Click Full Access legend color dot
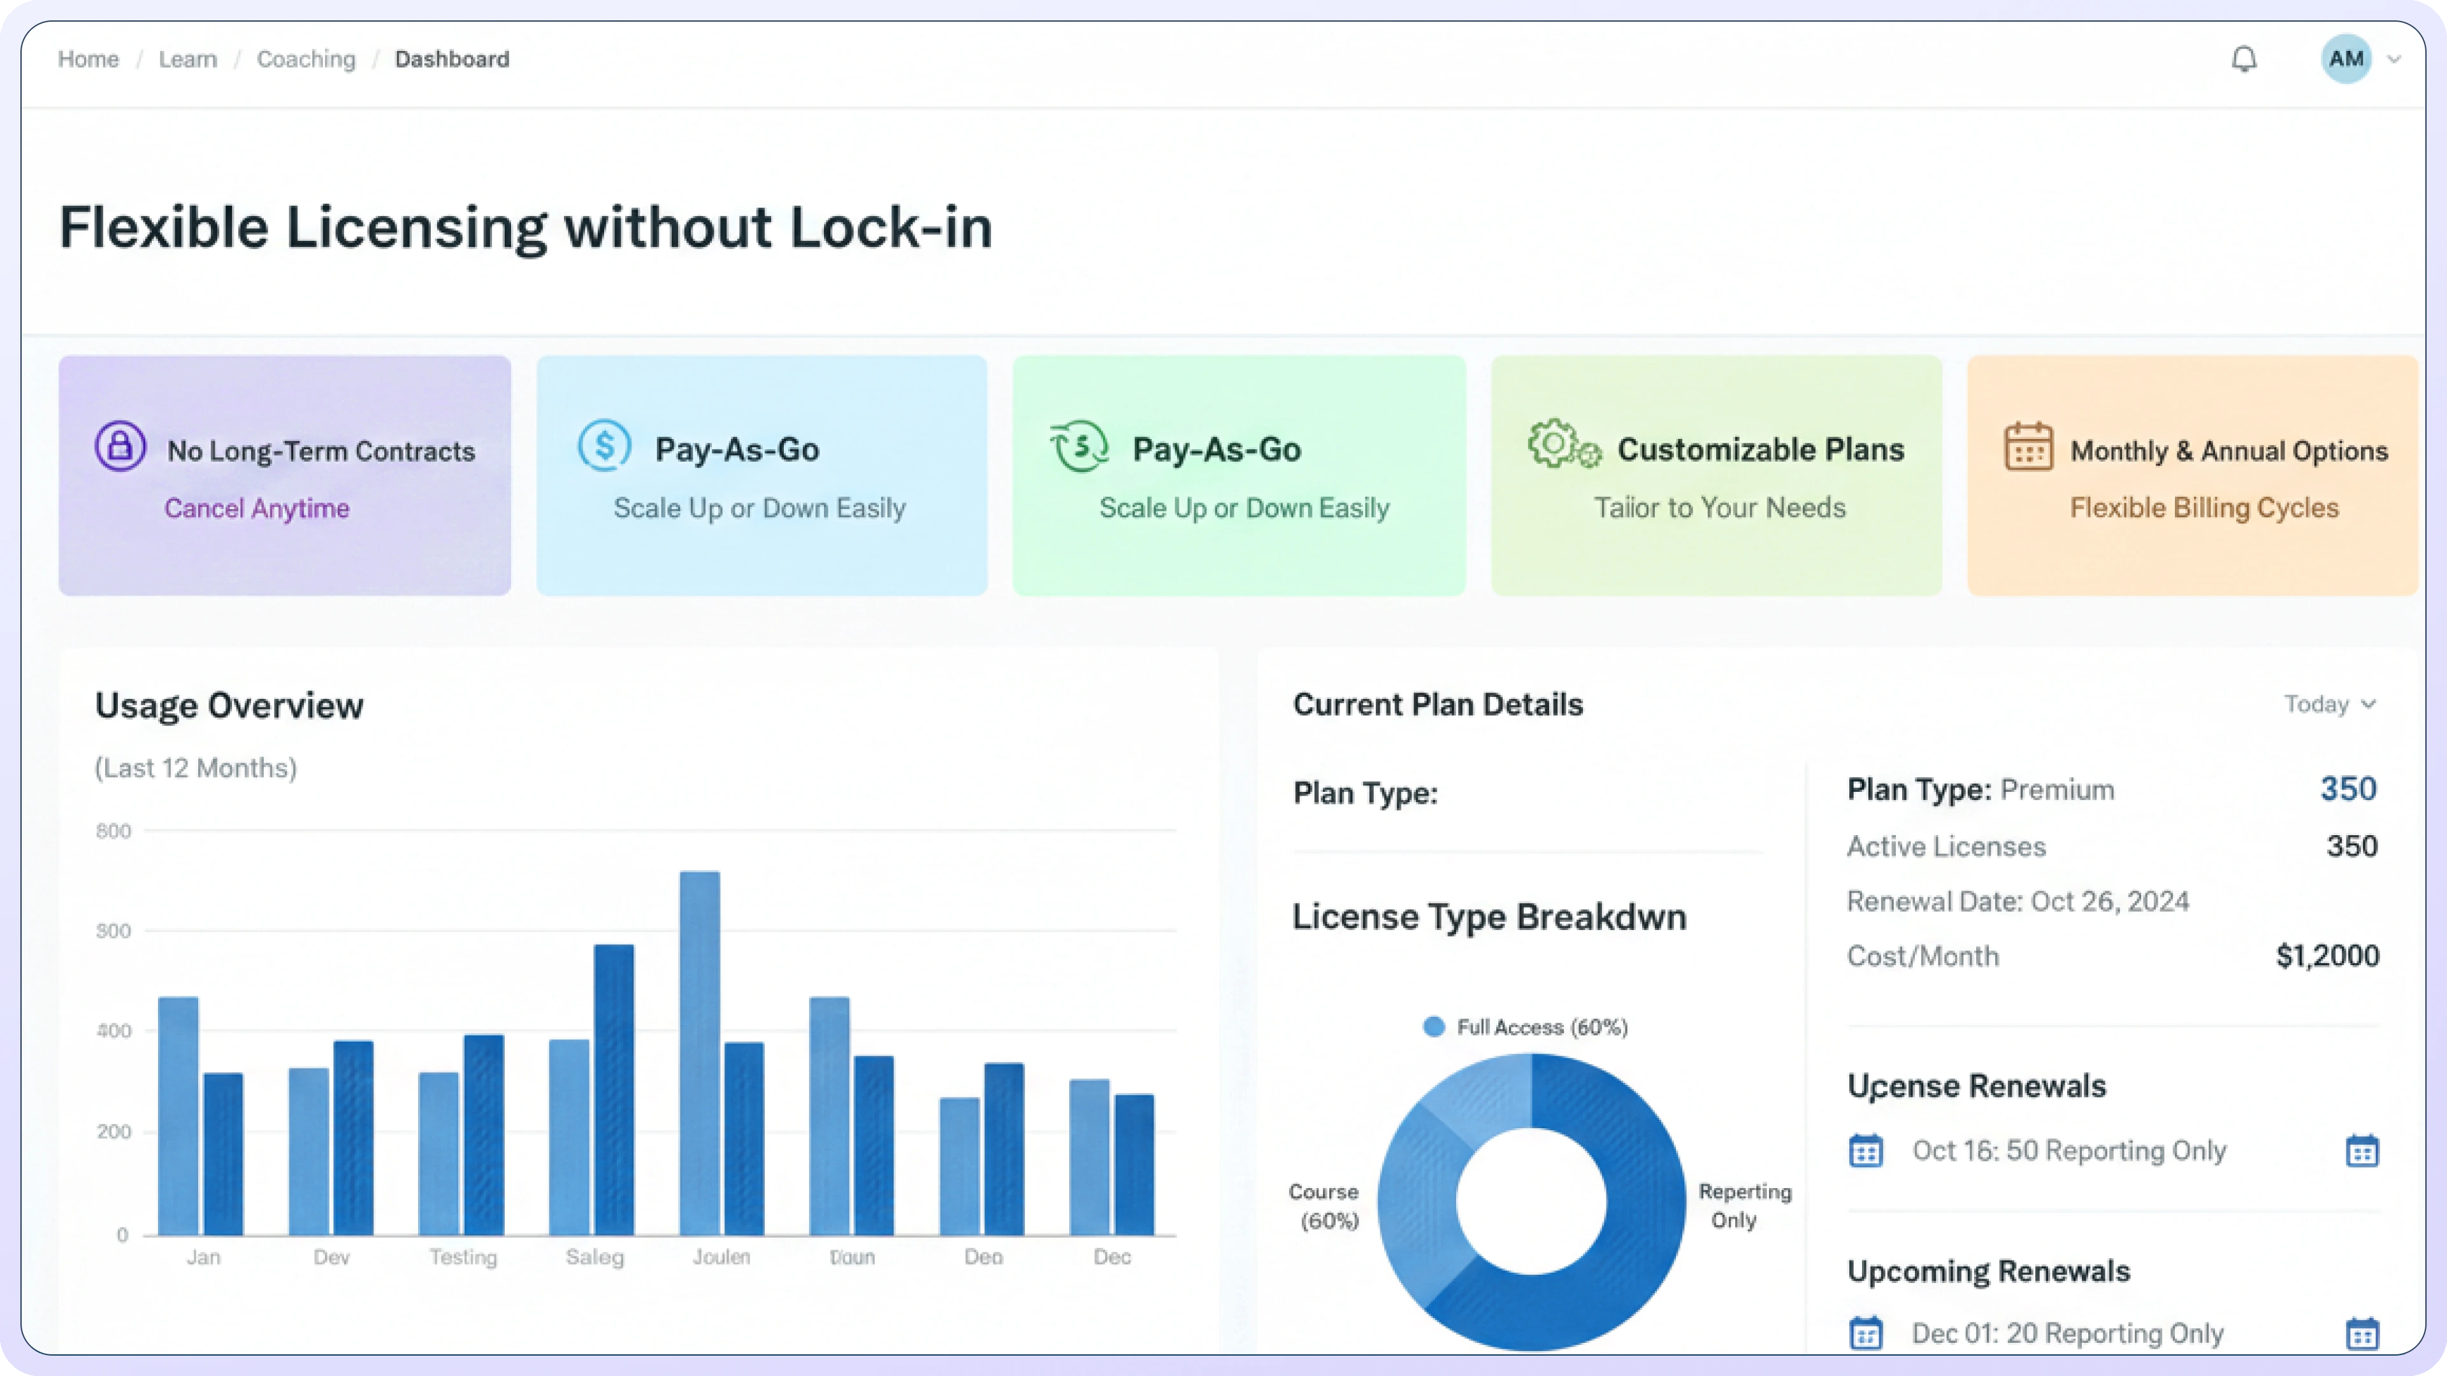 coord(1433,1026)
